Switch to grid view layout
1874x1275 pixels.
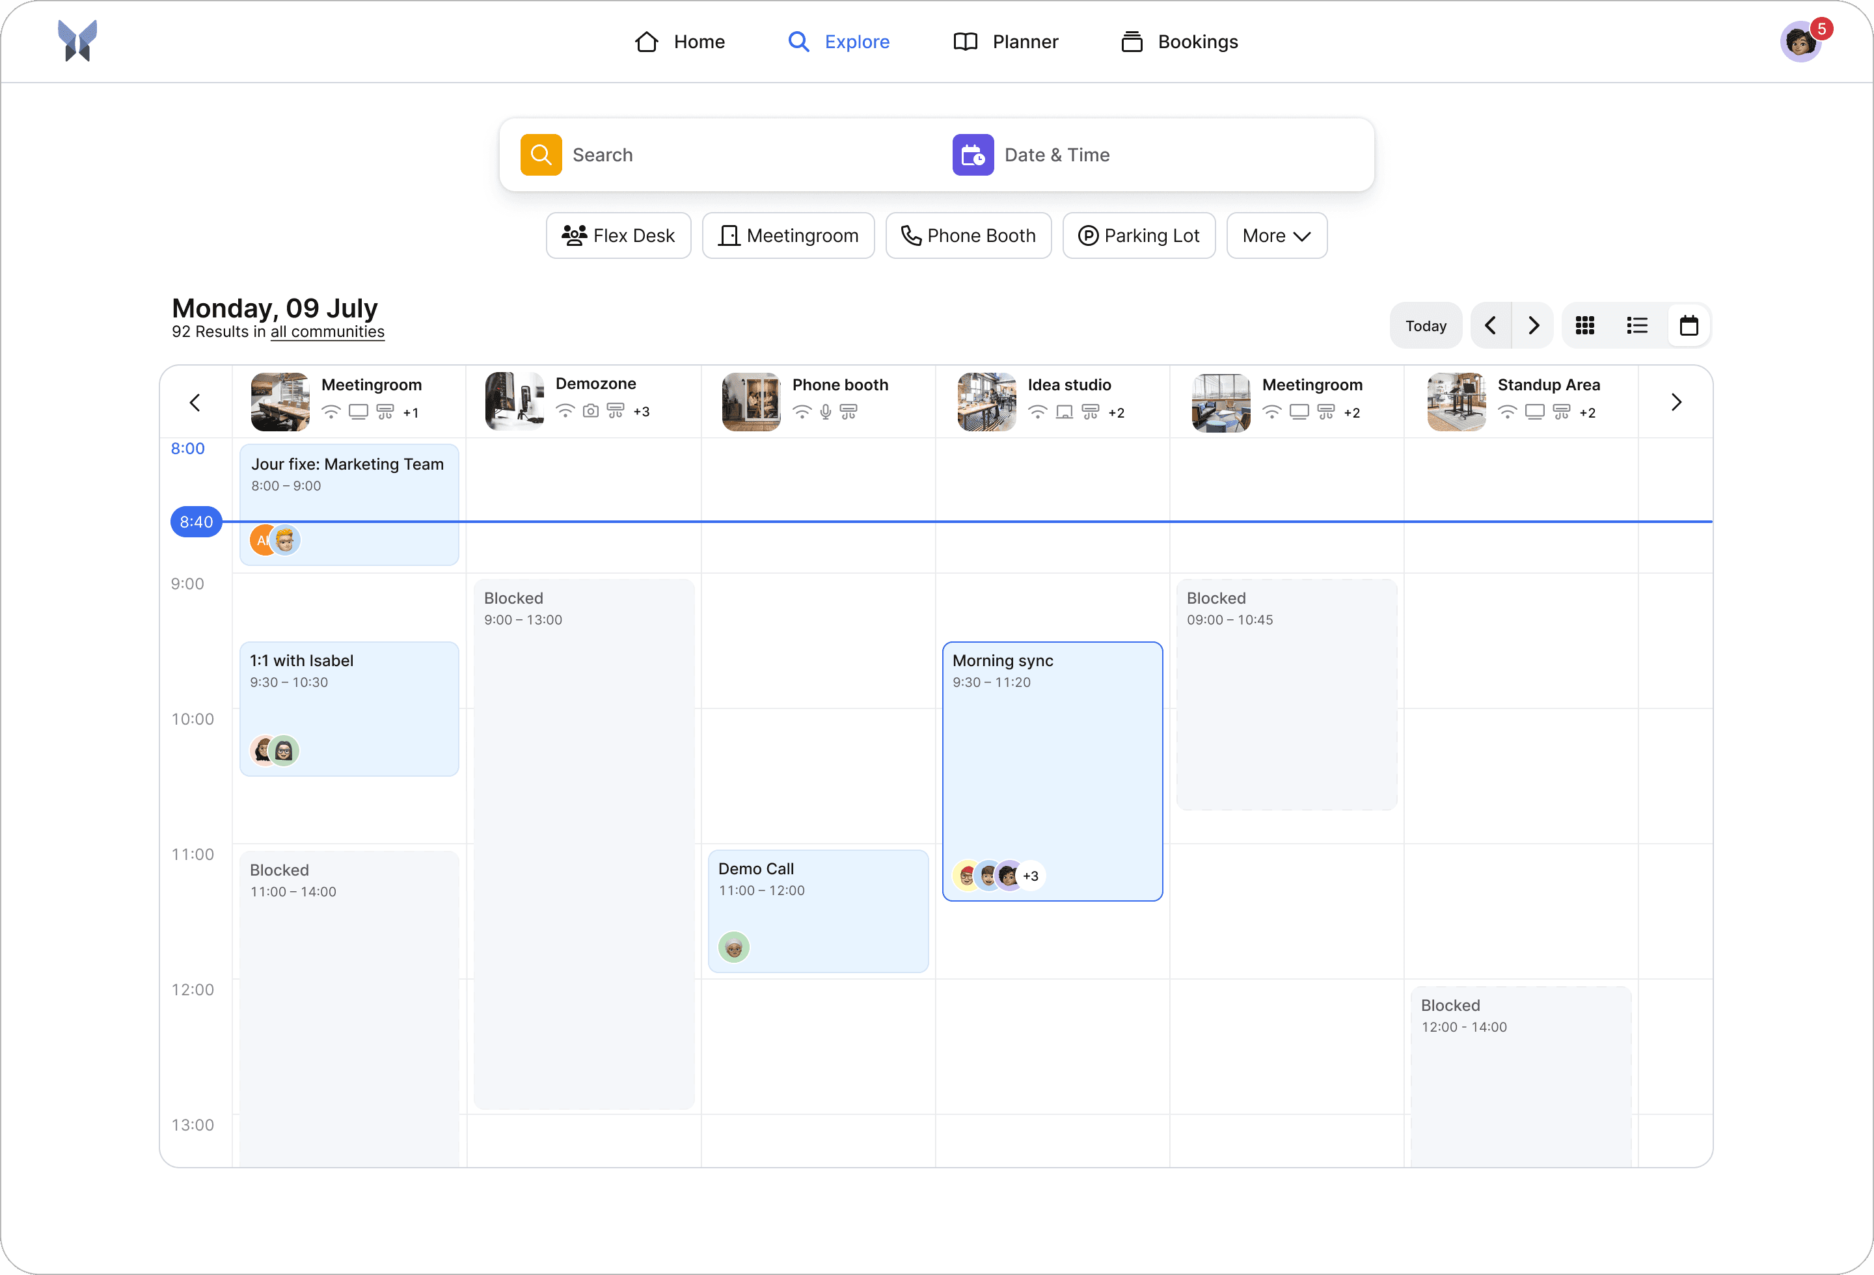point(1585,325)
